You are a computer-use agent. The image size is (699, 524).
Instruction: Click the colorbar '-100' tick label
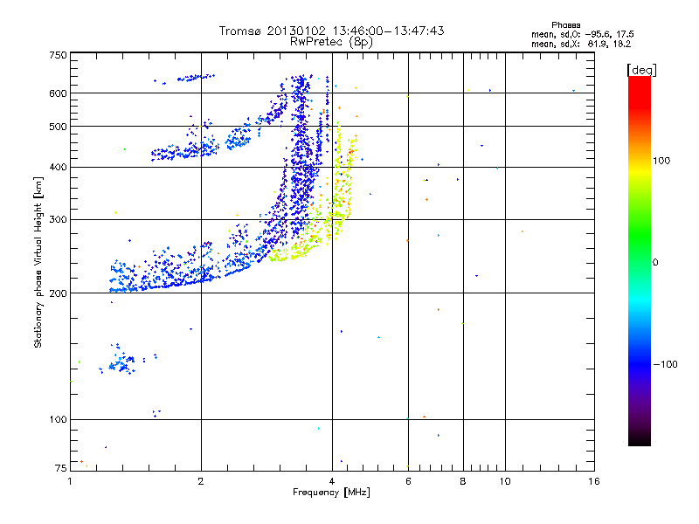(x=665, y=364)
